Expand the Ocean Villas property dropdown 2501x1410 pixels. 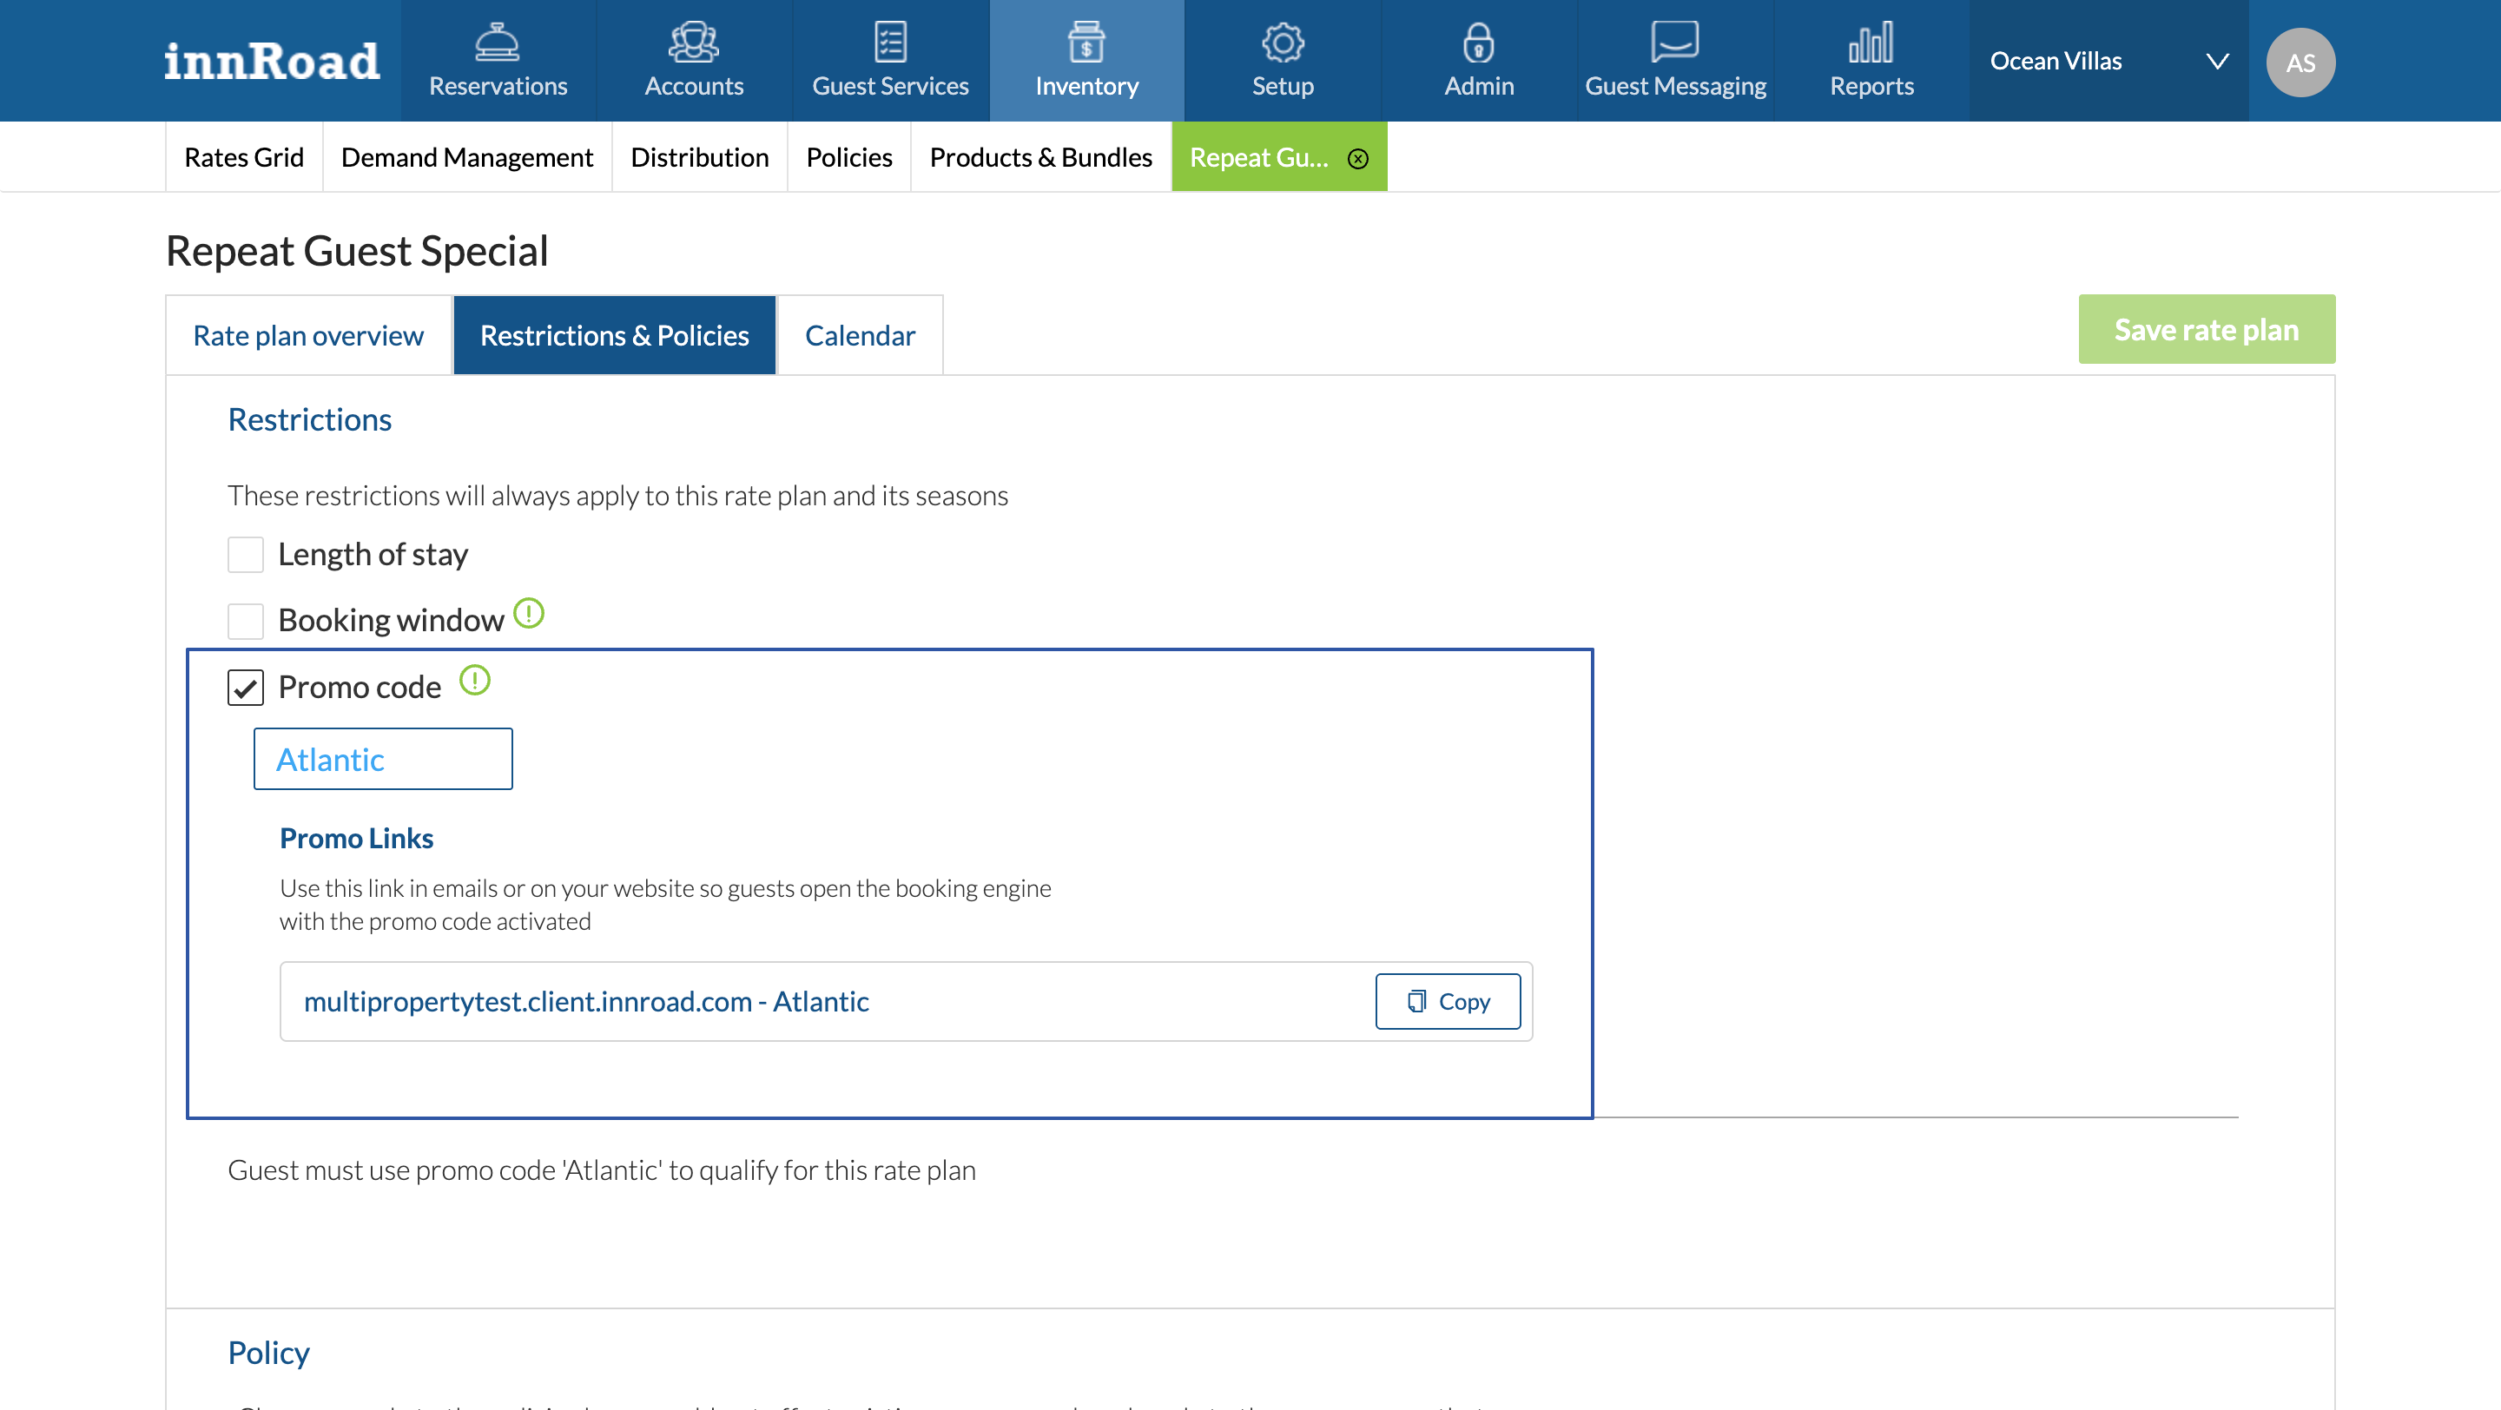click(x=2108, y=60)
